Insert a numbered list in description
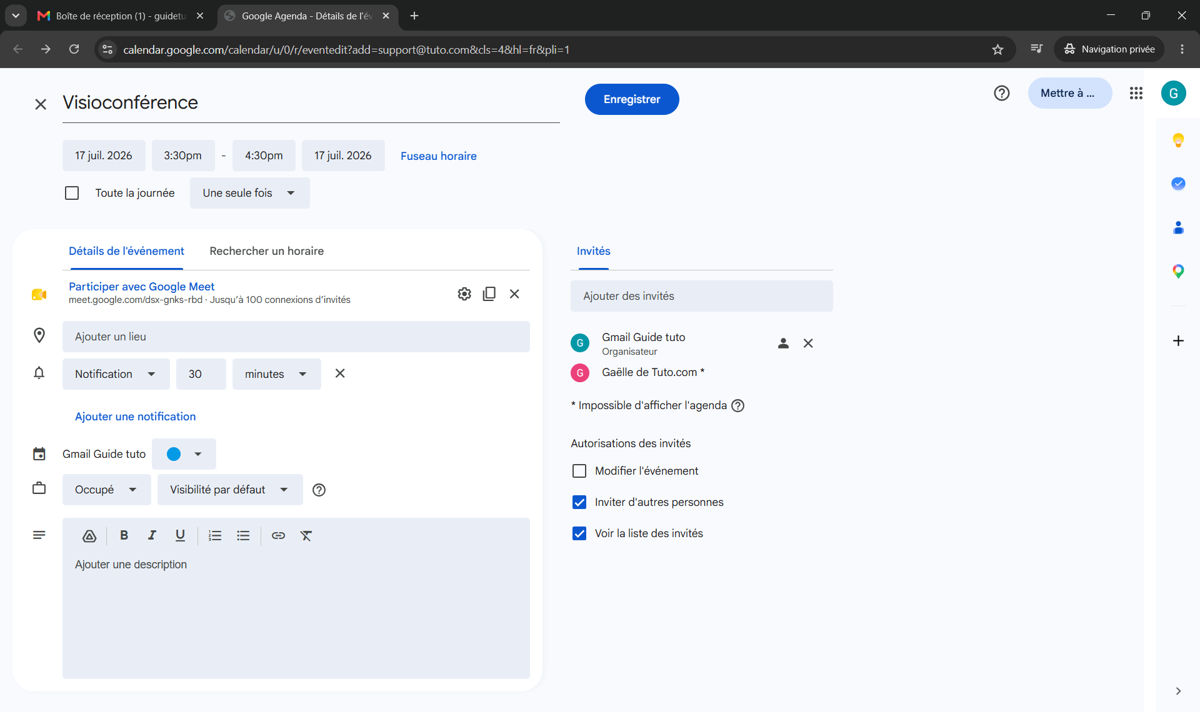 click(215, 535)
